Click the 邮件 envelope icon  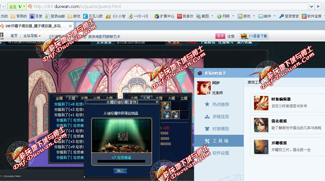pyautogui.click(x=261, y=16)
